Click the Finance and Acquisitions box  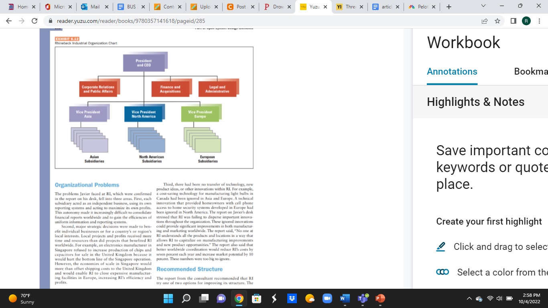click(170, 89)
